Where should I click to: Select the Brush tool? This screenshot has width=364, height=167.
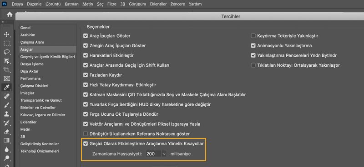tap(6, 105)
